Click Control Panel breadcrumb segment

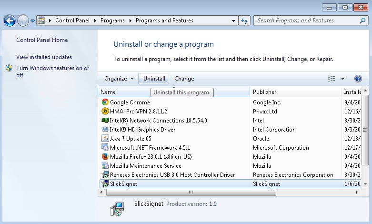(72, 20)
